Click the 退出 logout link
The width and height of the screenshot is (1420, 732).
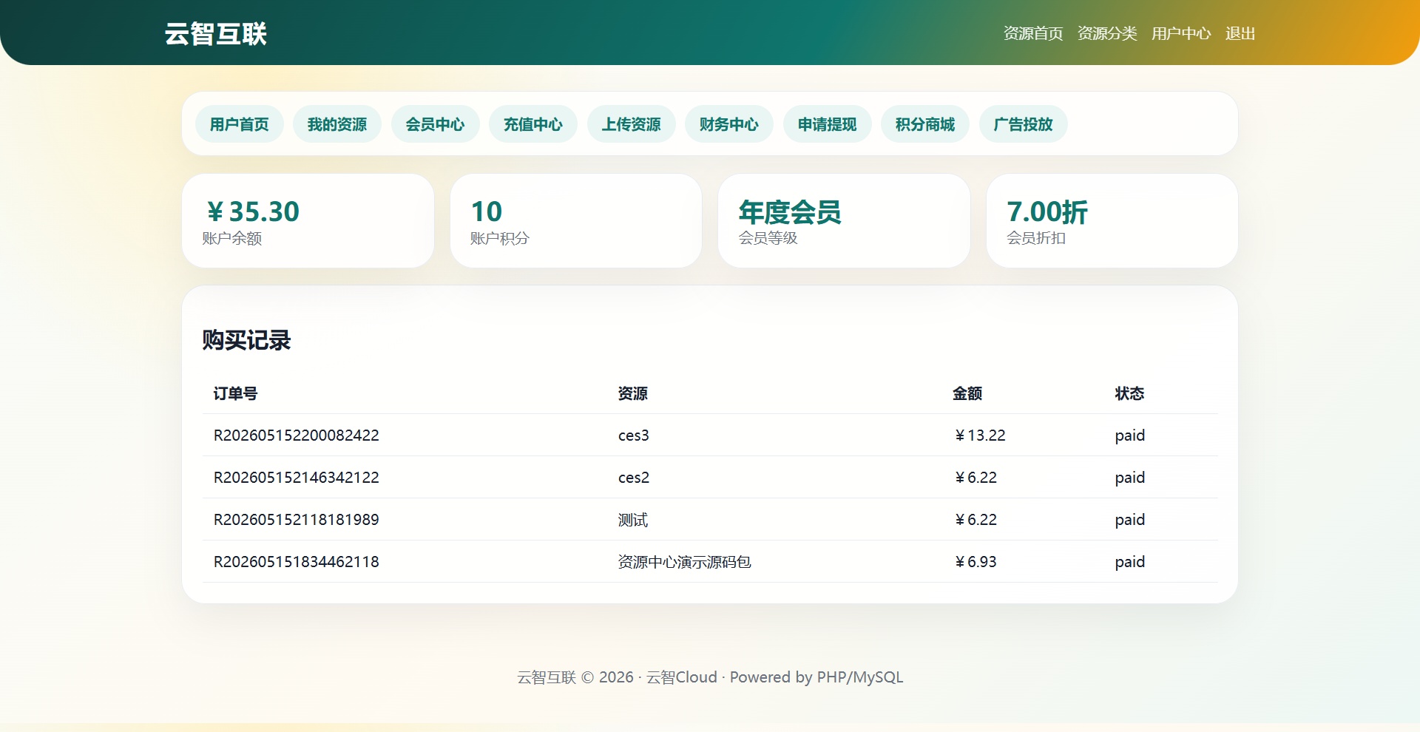pyautogui.click(x=1240, y=33)
